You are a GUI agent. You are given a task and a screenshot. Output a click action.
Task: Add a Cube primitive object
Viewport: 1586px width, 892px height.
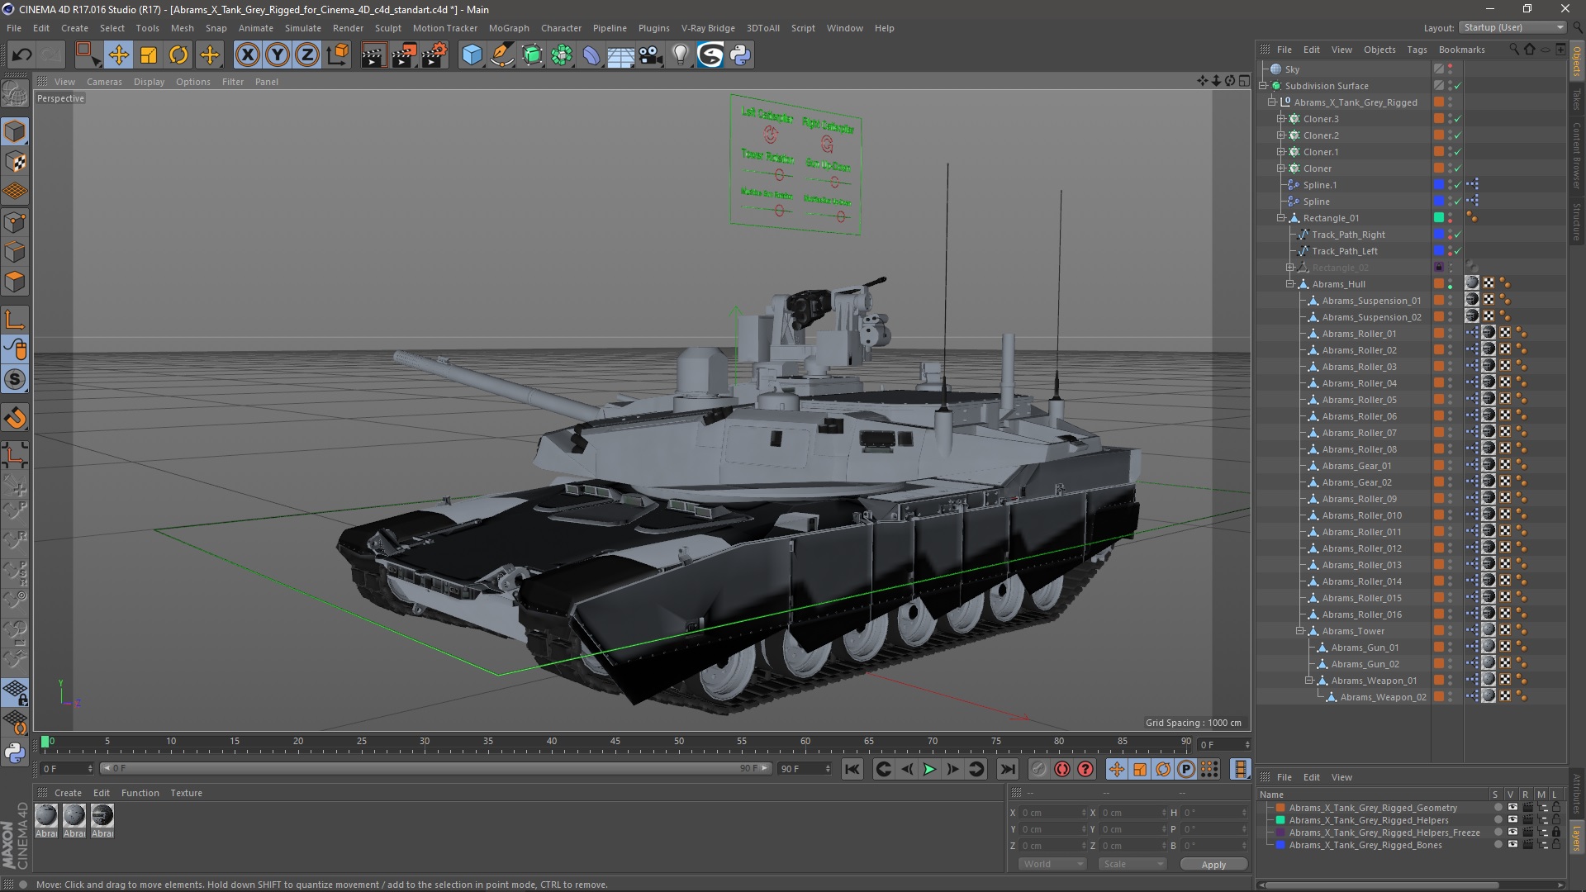(x=472, y=55)
